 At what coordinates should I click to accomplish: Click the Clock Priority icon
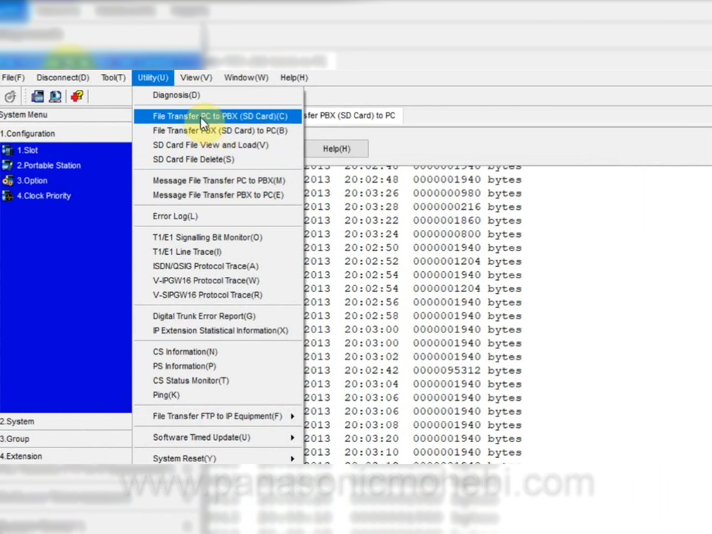pos(8,196)
